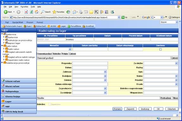Open Glavna knjiga sidebar section

click(x=19, y=96)
